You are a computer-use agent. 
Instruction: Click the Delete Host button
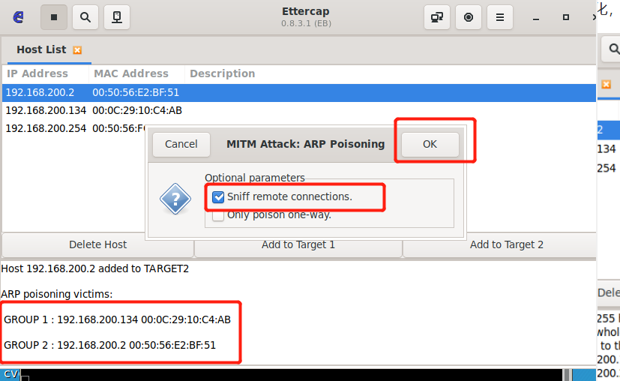tap(97, 244)
